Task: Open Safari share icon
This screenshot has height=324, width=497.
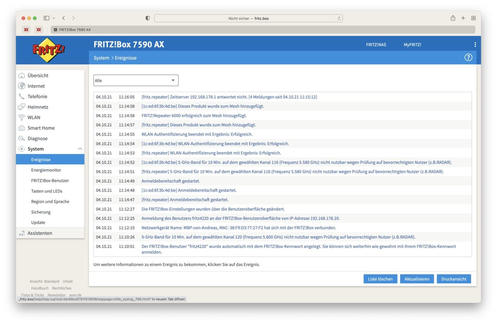Action: (x=453, y=18)
